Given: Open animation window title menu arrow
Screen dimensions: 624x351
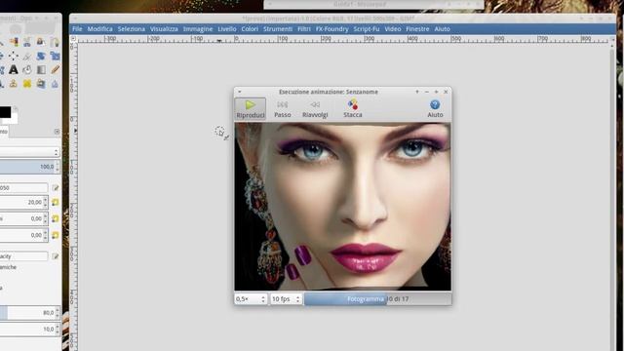Looking at the screenshot, I should (239, 92).
